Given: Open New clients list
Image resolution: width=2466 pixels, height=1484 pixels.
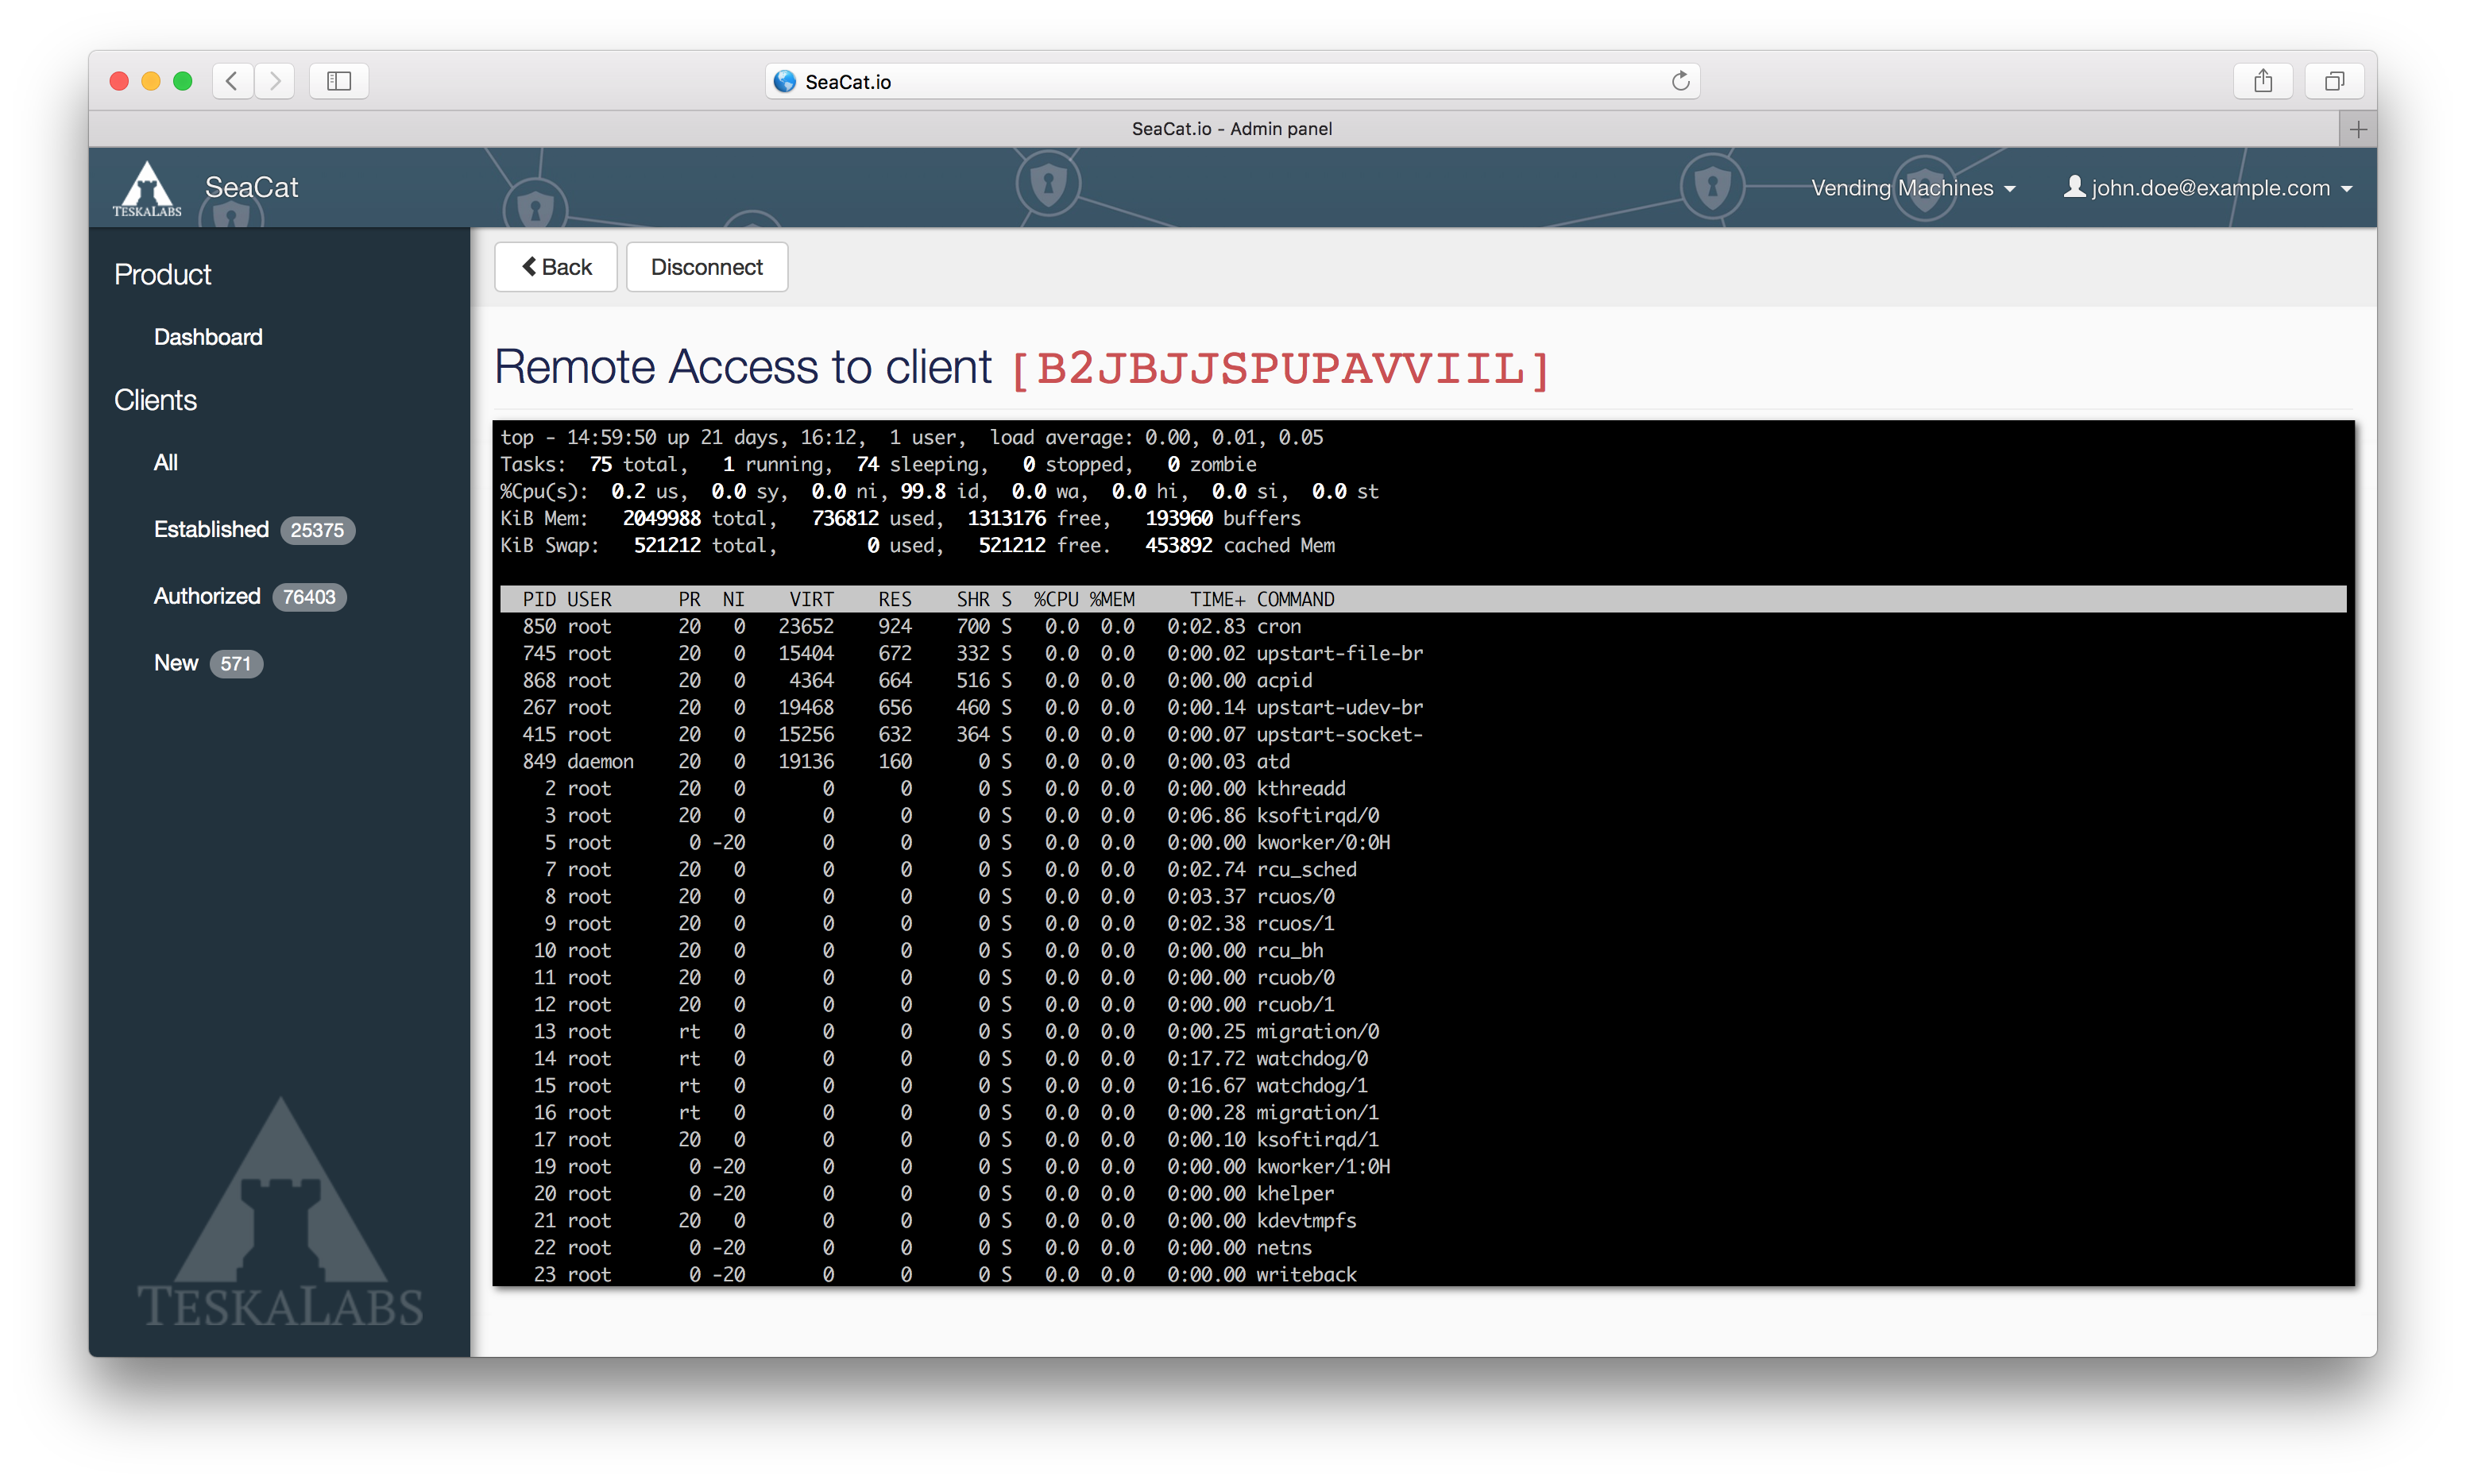Looking at the screenshot, I should pyautogui.click(x=176, y=663).
